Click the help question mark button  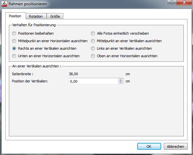pyautogui.click(x=172, y=2)
